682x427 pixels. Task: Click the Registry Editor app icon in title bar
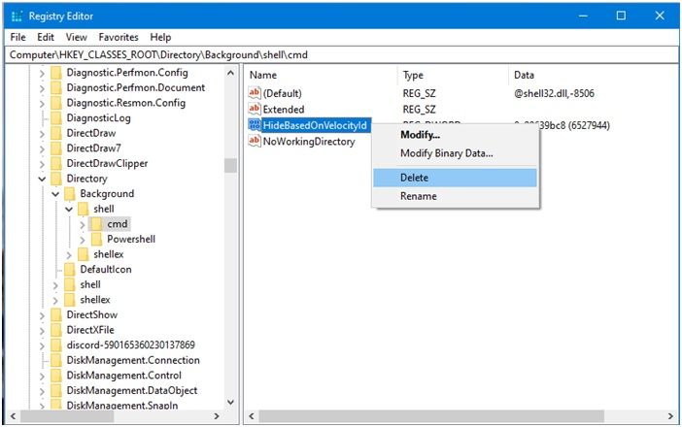[17, 16]
